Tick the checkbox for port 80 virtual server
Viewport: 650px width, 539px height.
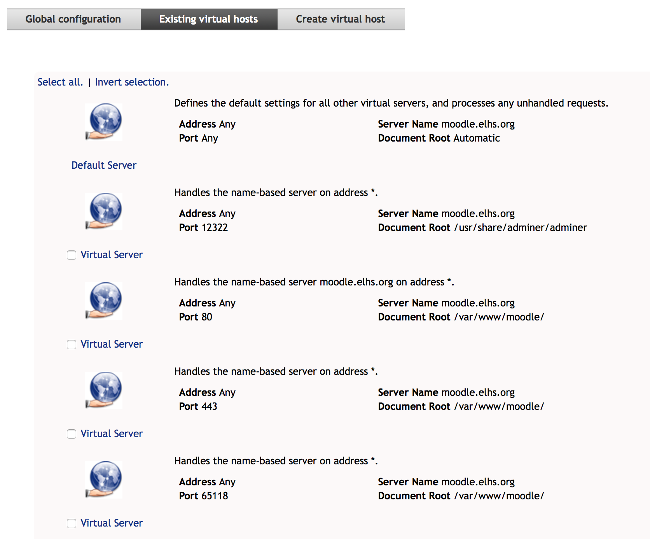tap(72, 345)
